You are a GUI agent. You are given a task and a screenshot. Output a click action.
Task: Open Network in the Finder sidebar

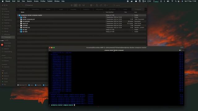tap(6, 67)
